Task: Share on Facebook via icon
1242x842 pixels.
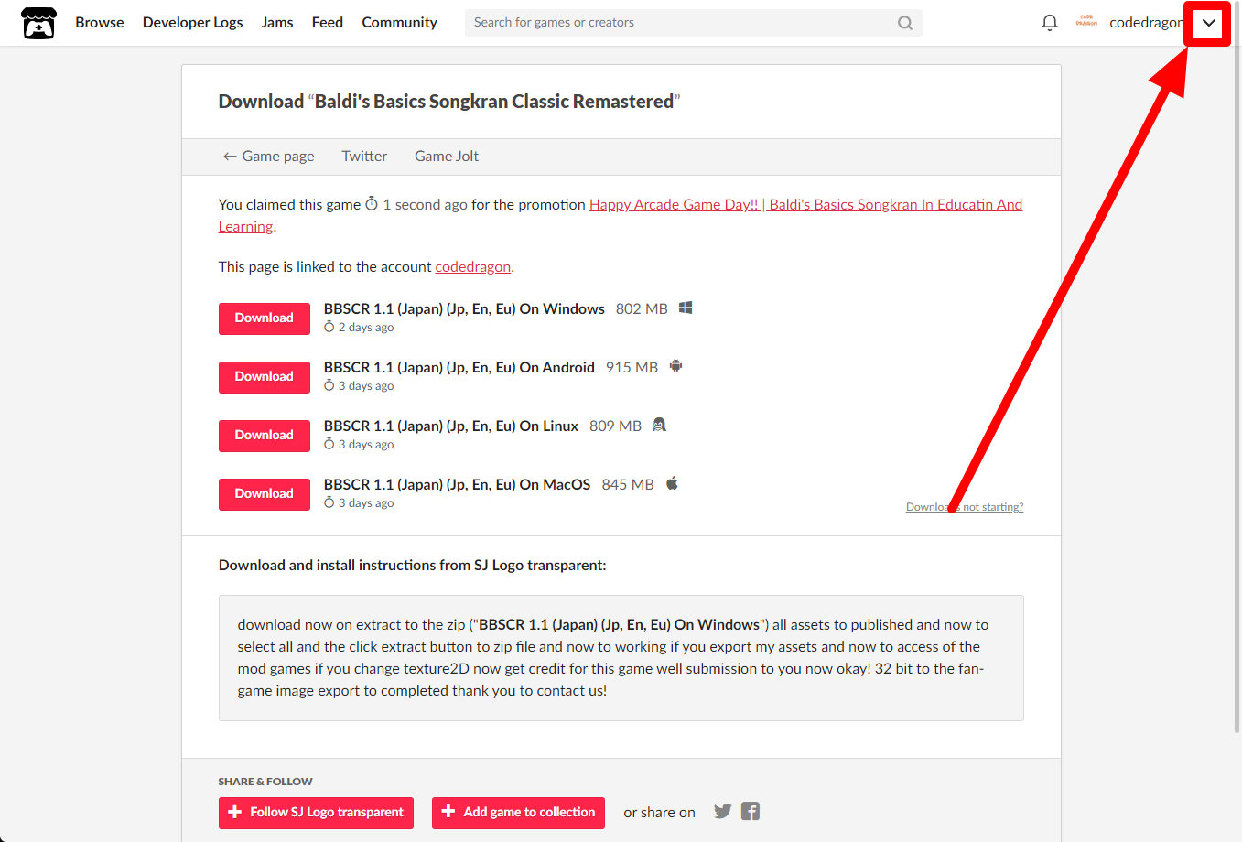Action: 751,812
